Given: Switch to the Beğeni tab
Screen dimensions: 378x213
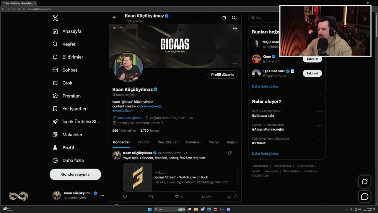Looking at the screenshot, I should pyautogui.click(x=232, y=142).
